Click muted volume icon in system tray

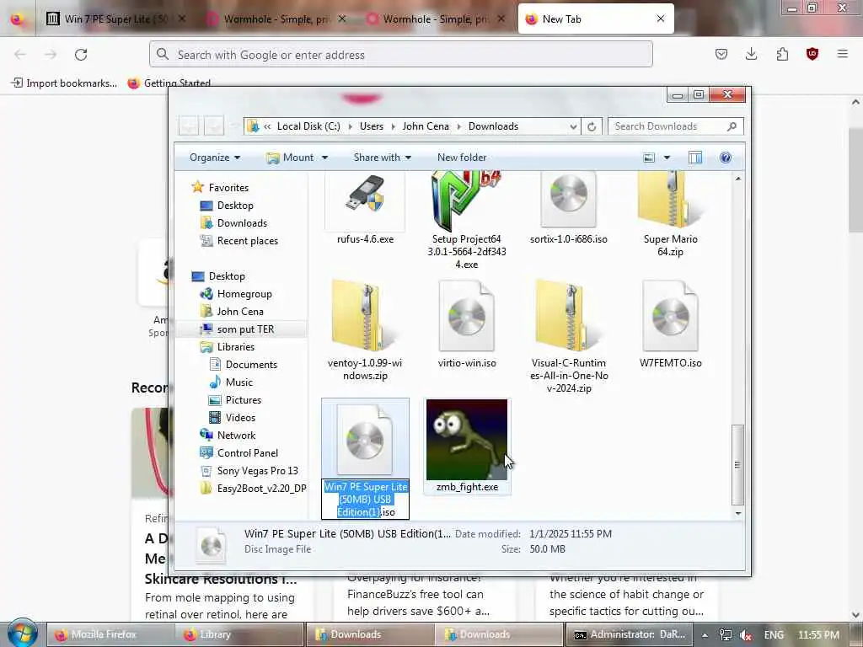(x=746, y=635)
